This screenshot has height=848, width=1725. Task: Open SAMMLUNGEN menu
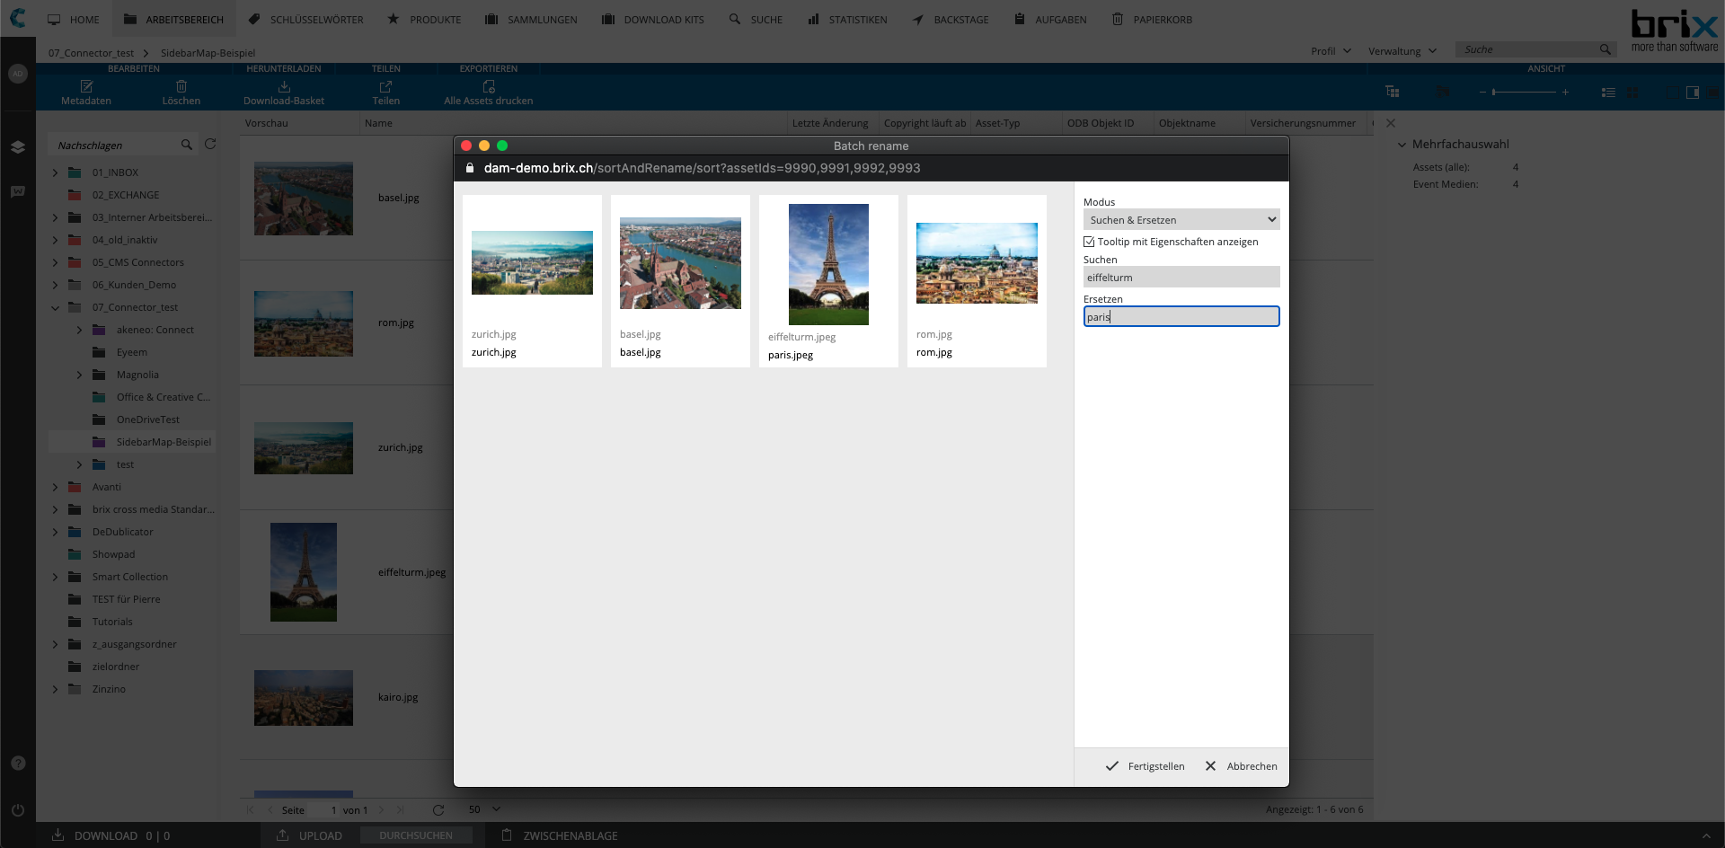(x=531, y=19)
